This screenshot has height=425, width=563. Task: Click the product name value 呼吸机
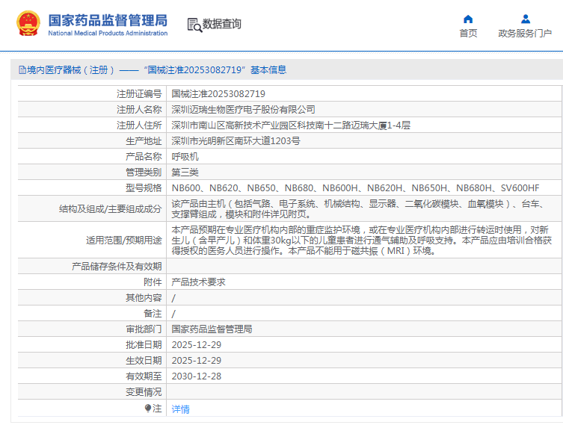[x=185, y=157]
